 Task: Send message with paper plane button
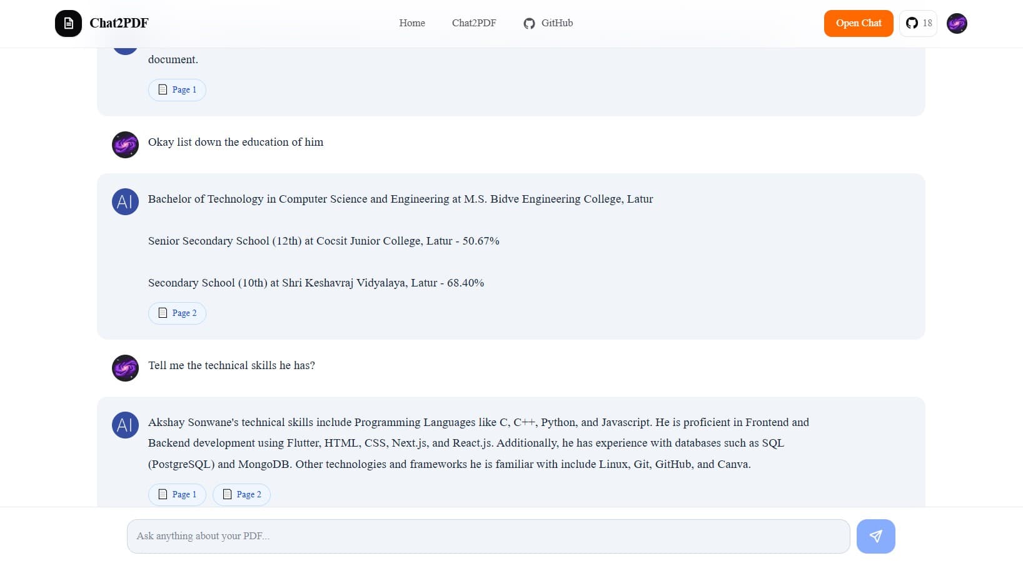pos(875,536)
